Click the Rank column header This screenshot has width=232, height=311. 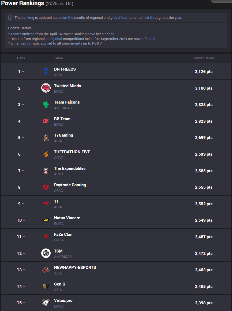point(21,58)
